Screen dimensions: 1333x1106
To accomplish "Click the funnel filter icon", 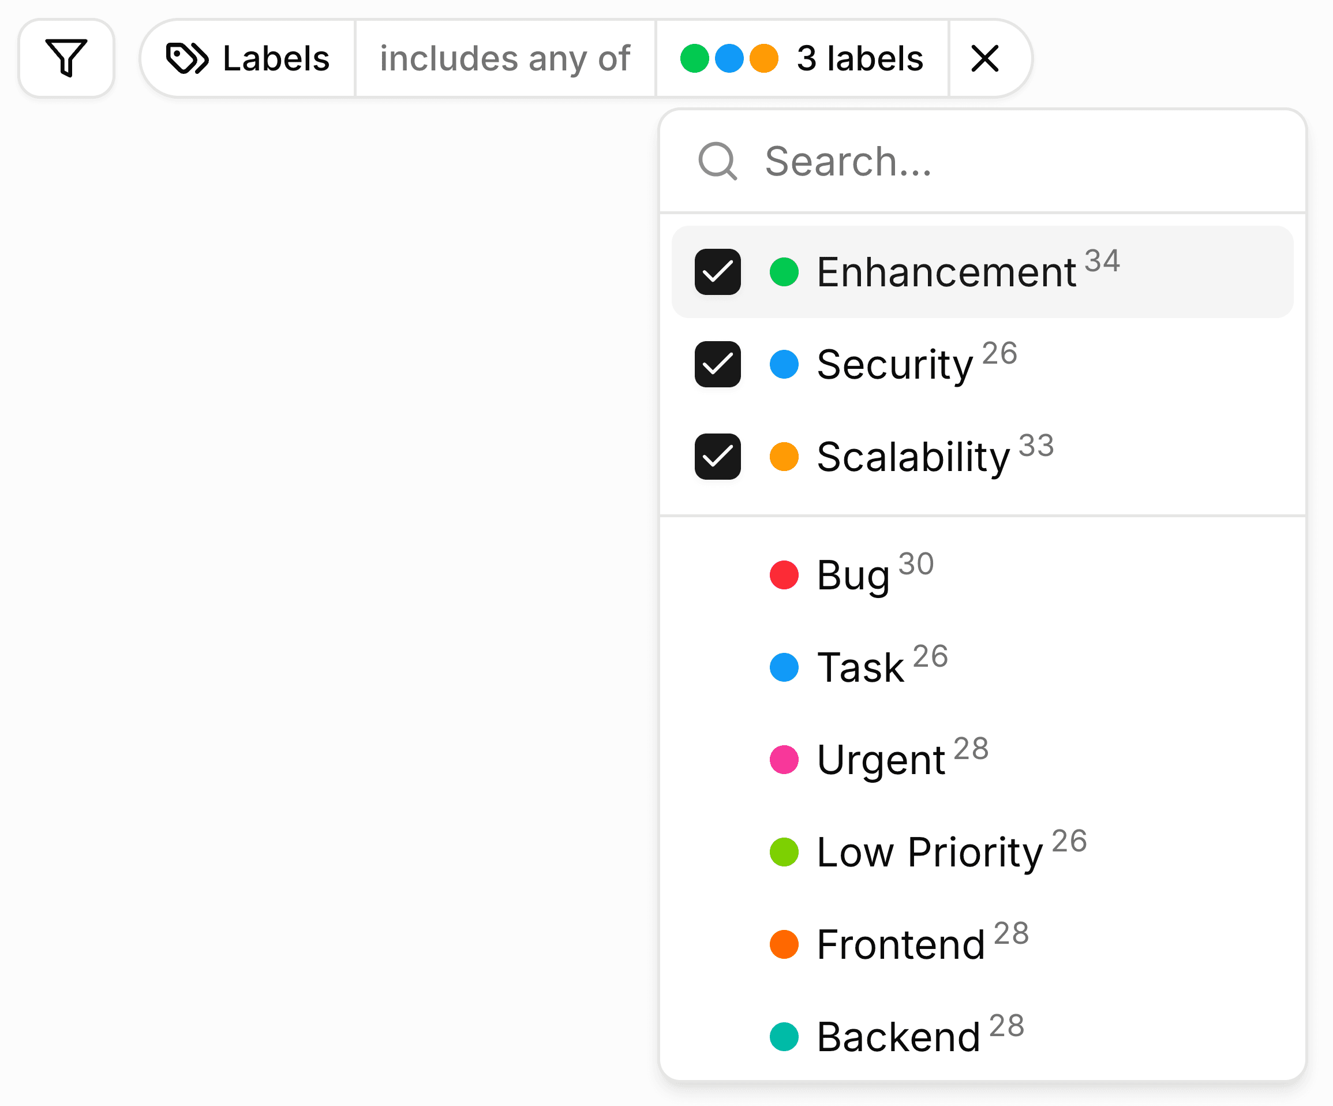I will pos(66,58).
